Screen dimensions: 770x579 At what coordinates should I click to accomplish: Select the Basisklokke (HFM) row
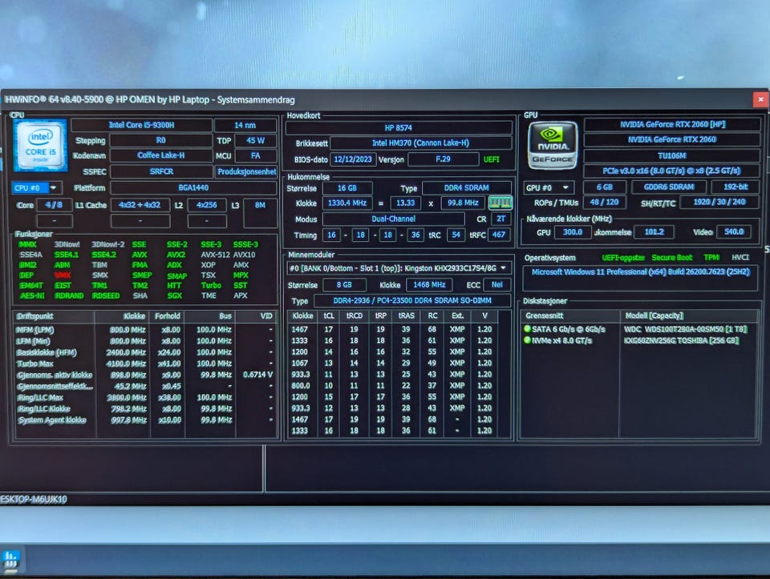coord(145,352)
